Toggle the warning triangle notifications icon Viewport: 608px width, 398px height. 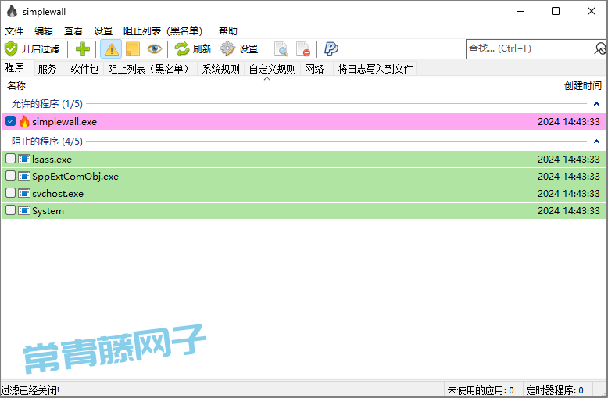tap(111, 48)
